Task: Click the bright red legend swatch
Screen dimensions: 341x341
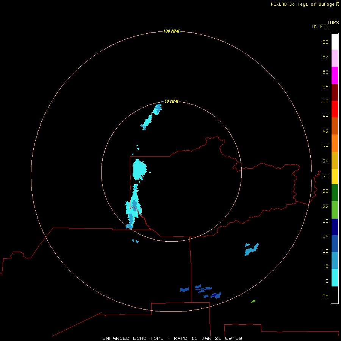Action: pos(335,109)
